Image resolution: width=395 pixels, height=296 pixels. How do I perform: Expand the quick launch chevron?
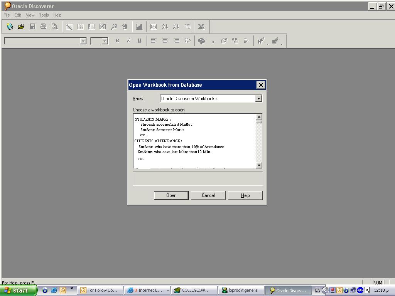(x=72, y=288)
